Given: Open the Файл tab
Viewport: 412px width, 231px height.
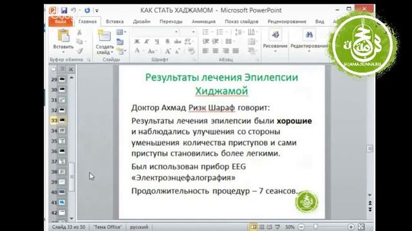Looking at the screenshot, I should [x=61, y=21].
